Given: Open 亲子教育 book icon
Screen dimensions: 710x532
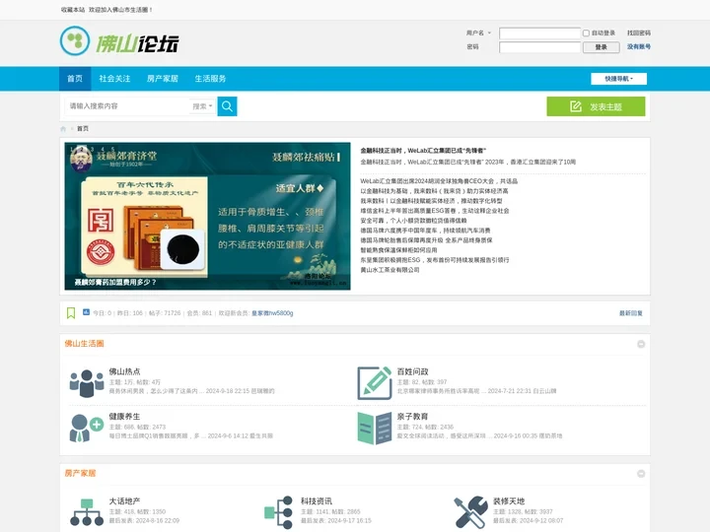Looking at the screenshot, I should 375,428.
